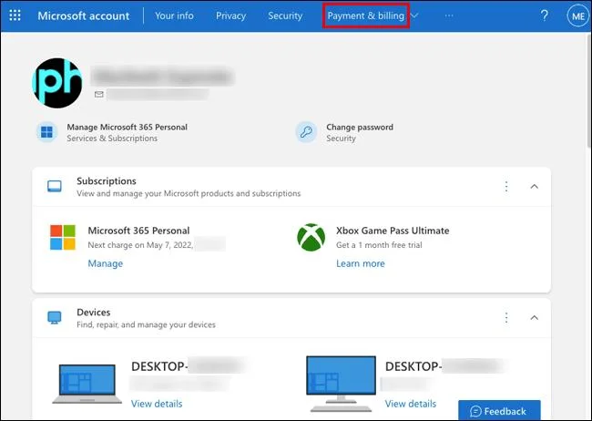This screenshot has height=421, width=592.
Task: View details of the laptop device
Action: coord(157,404)
